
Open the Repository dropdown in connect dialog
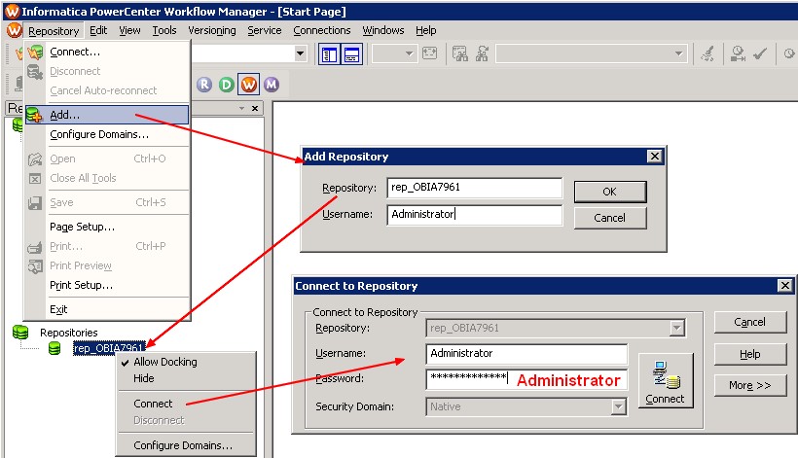tap(676, 329)
